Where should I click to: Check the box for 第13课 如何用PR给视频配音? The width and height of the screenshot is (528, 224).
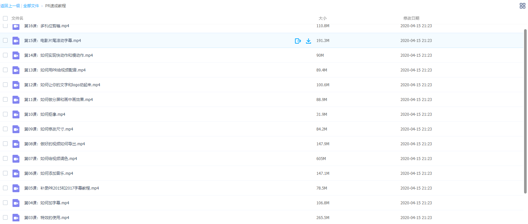pos(5,70)
